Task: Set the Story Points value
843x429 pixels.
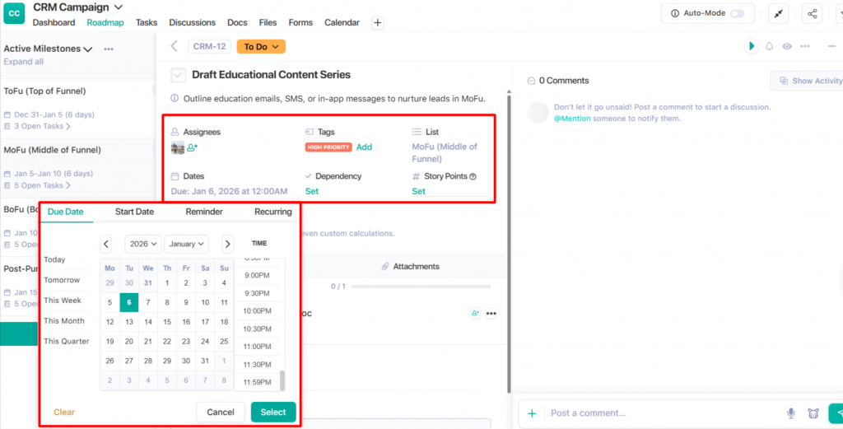Action: [418, 191]
